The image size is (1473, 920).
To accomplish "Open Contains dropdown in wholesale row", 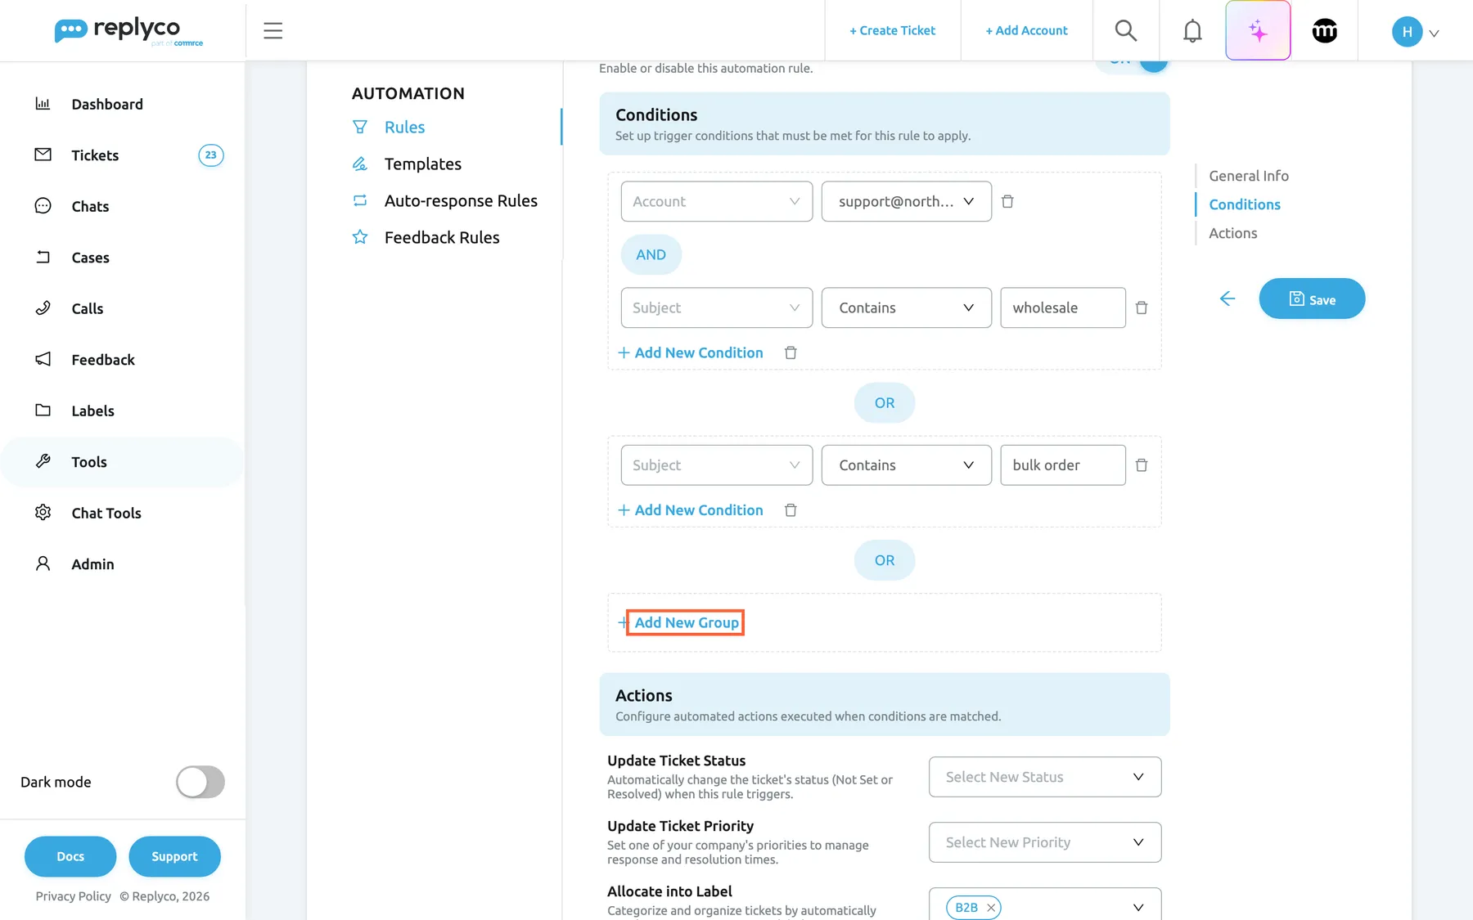I will (x=907, y=307).
